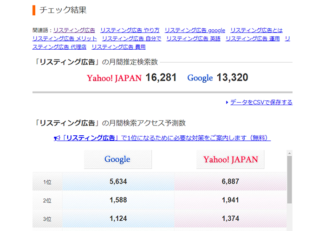Click megaphone icon beside 1位 promotion link

pos(57,138)
